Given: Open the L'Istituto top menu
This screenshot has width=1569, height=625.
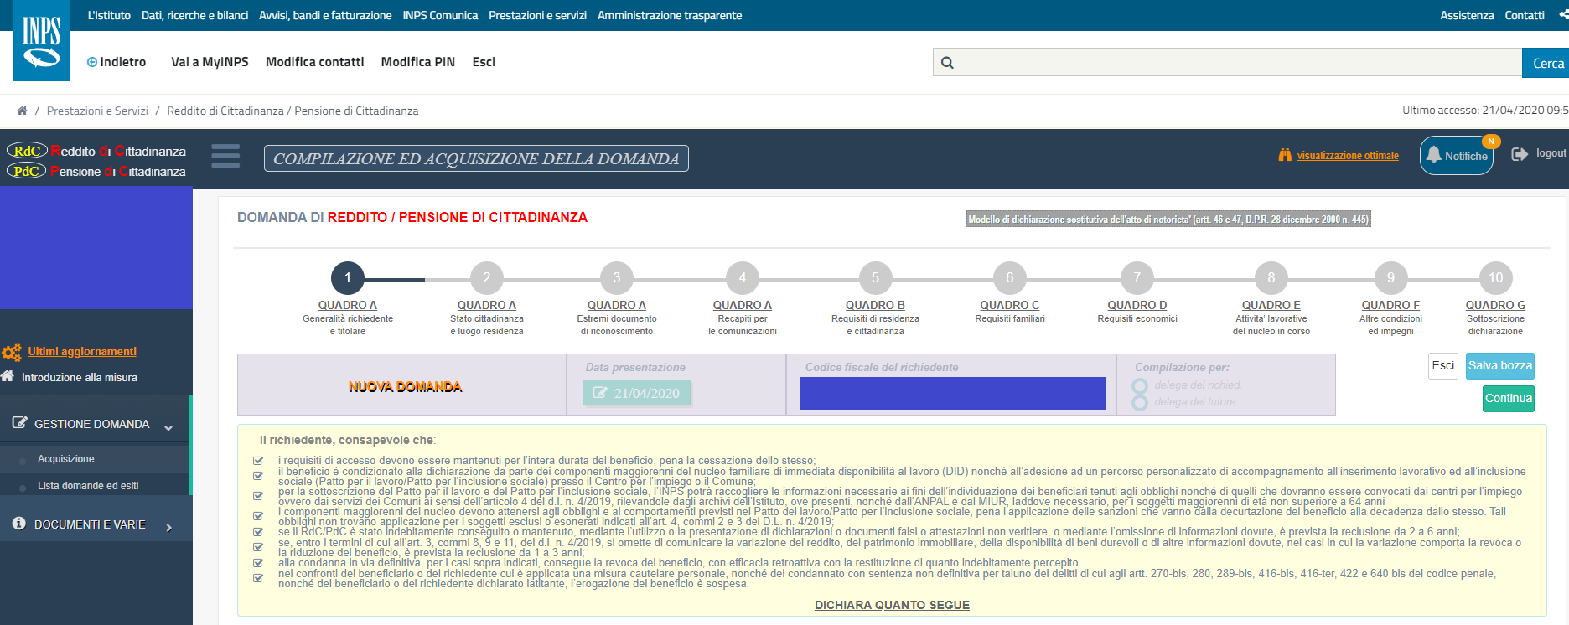Looking at the screenshot, I should coord(109,15).
